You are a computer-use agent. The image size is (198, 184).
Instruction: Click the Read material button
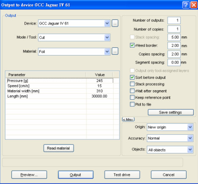[59, 148]
